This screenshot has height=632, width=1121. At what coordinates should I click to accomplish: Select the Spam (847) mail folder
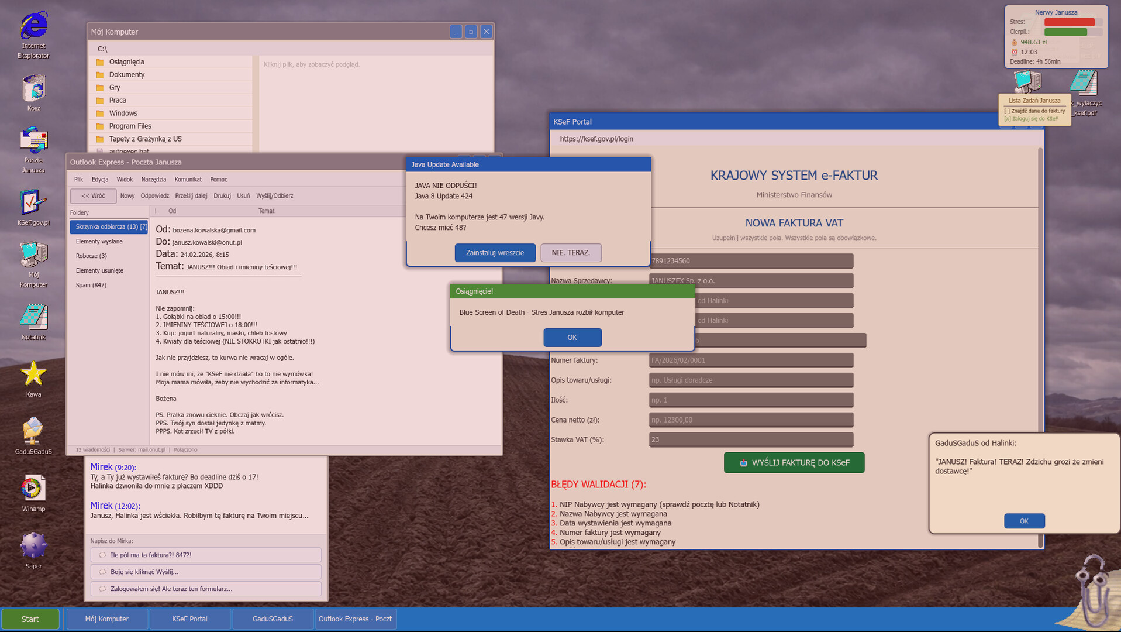pyautogui.click(x=91, y=286)
